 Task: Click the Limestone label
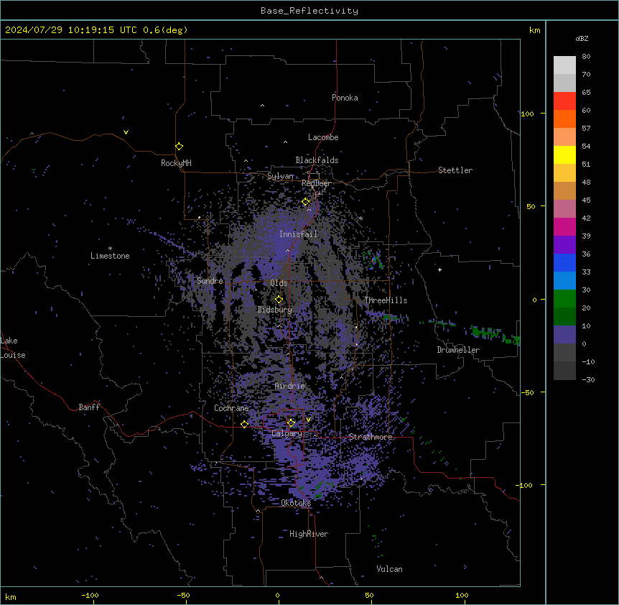pyautogui.click(x=110, y=256)
